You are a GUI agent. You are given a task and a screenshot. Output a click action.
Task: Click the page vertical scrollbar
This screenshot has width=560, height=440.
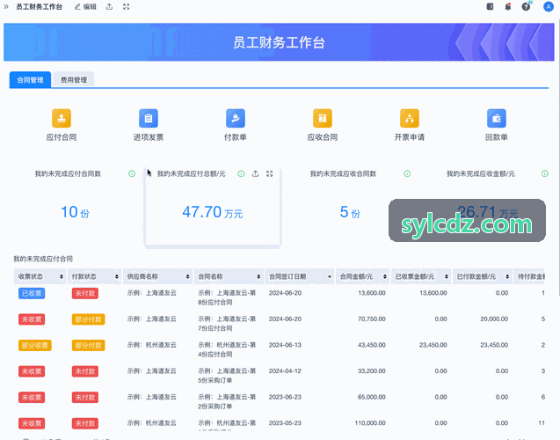click(x=558, y=158)
